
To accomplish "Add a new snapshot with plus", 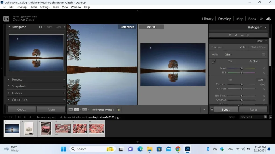I will tap(64, 86).
